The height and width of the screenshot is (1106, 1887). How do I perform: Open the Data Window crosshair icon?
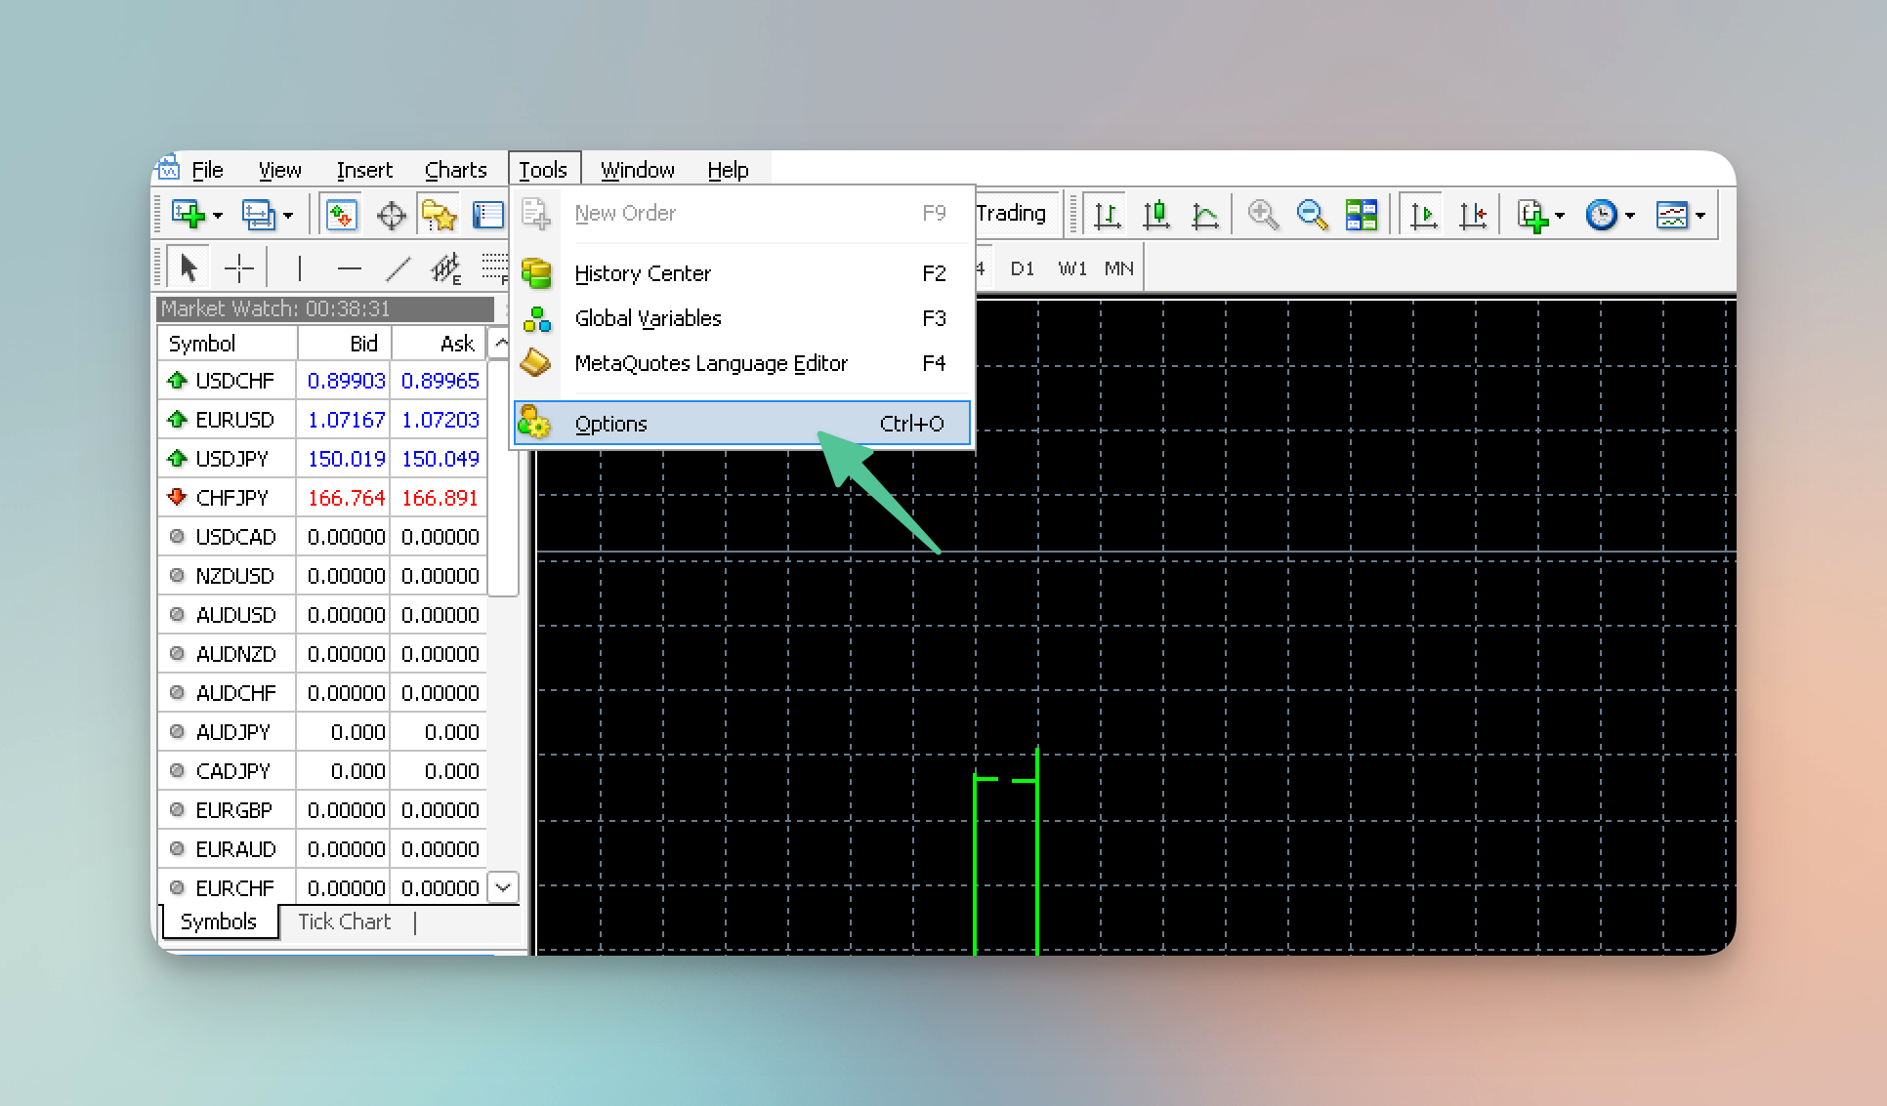391,215
